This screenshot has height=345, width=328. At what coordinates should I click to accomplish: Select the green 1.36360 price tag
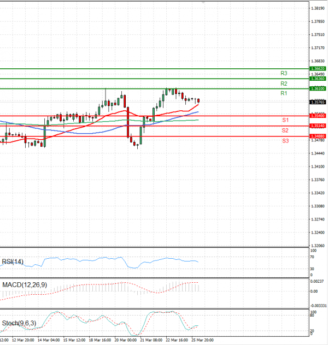coord(318,79)
